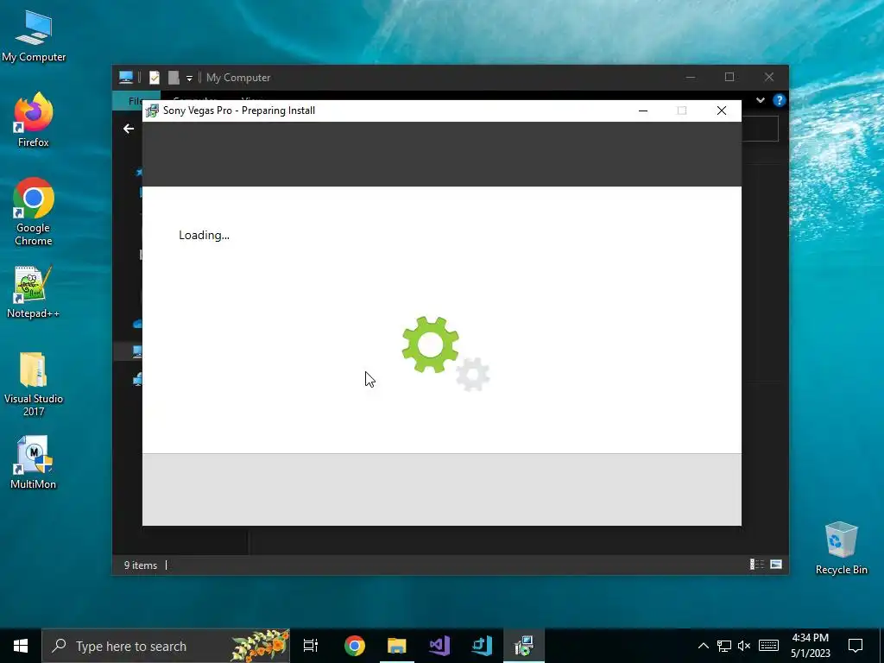884x663 pixels.
Task: Open Chrome from the taskbar
Action: (x=355, y=646)
